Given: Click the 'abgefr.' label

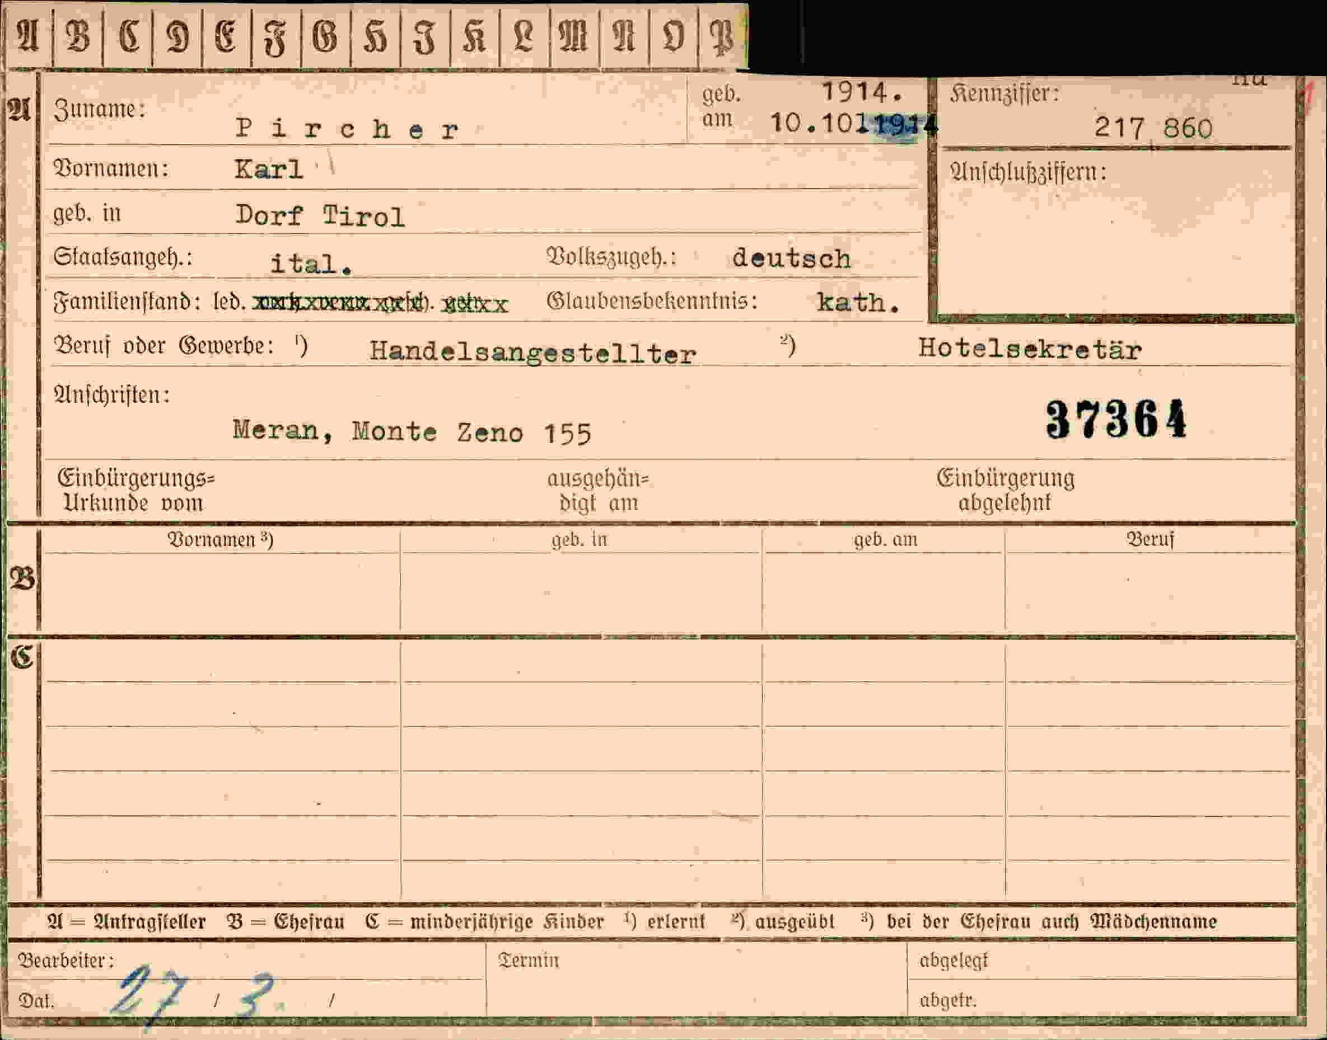Looking at the screenshot, I should click(948, 1000).
